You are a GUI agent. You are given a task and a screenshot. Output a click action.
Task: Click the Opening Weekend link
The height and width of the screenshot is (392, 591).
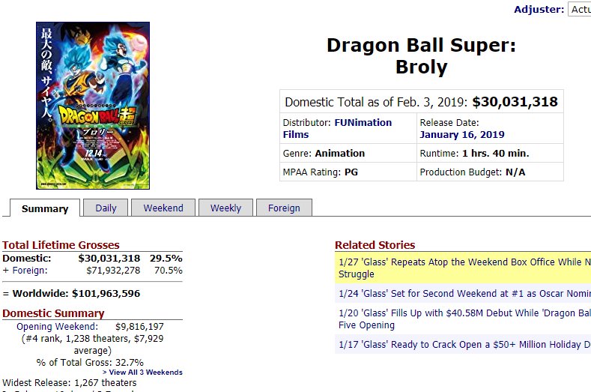[57, 327]
